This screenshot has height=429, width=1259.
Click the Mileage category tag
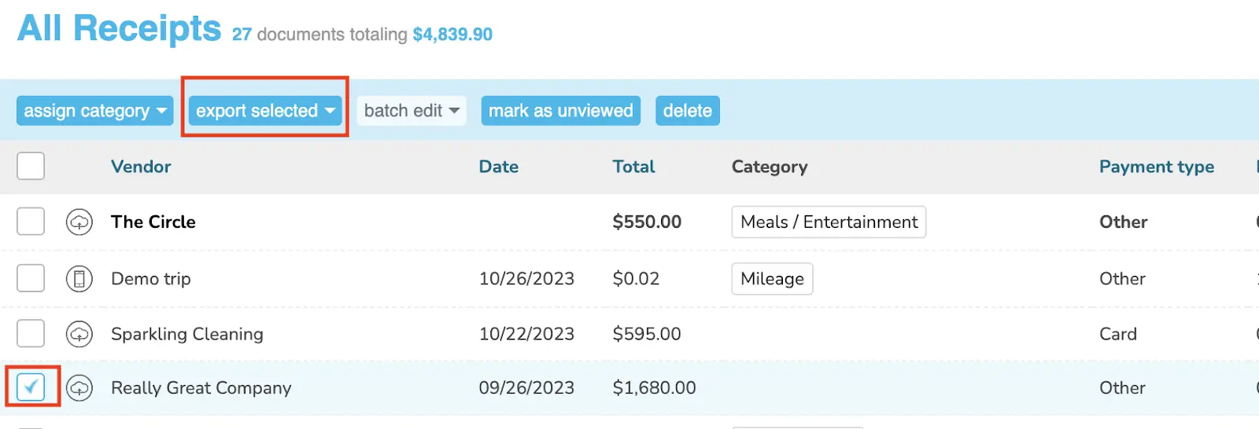pyautogui.click(x=772, y=279)
